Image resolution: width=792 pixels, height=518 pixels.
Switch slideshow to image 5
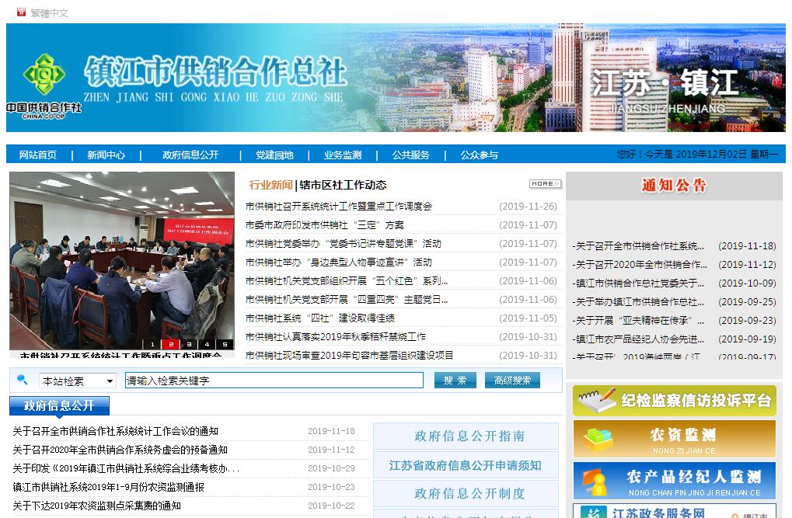pos(225,344)
